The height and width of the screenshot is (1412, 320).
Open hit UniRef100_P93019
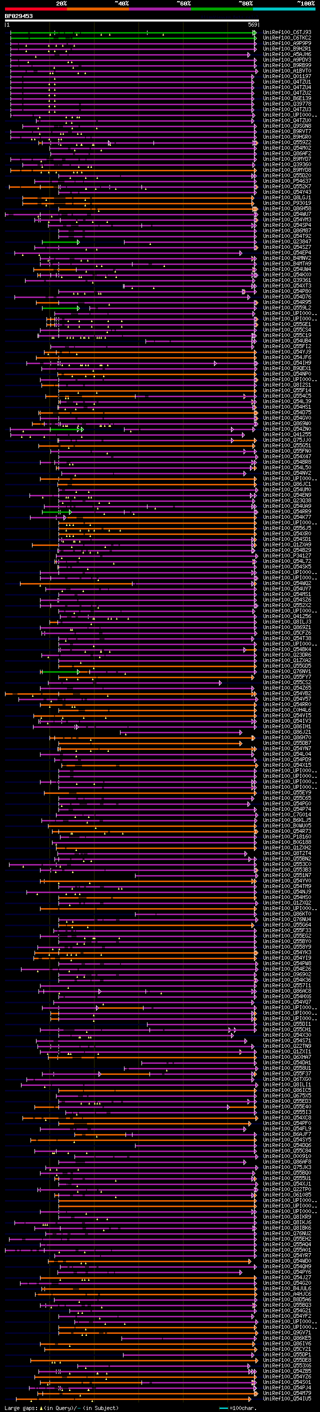pos(287,203)
